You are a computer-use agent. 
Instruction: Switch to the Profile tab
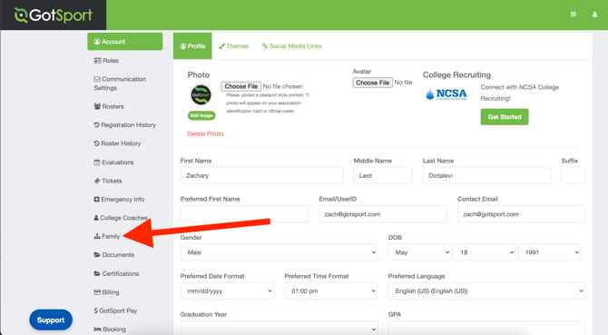point(192,45)
